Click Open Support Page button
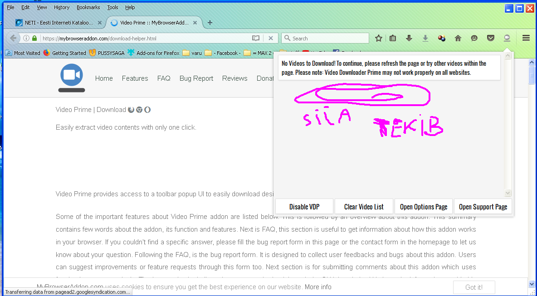This screenshot has height=296, width=537. point(483,207)
